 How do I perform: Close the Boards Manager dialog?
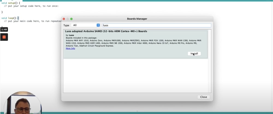click(203, 97)
